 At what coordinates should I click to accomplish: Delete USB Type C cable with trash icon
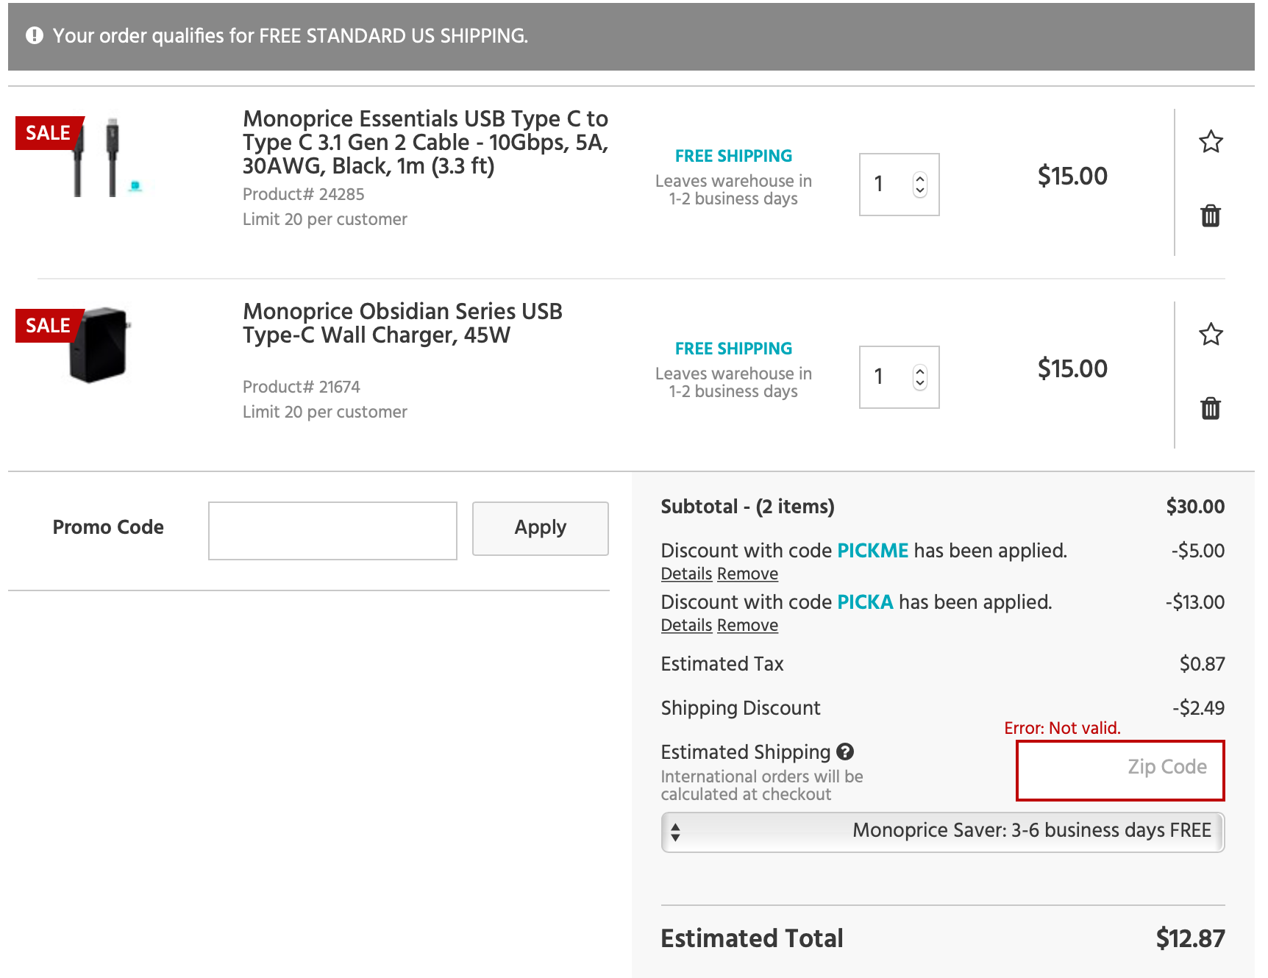click(x=1211, y=215)
